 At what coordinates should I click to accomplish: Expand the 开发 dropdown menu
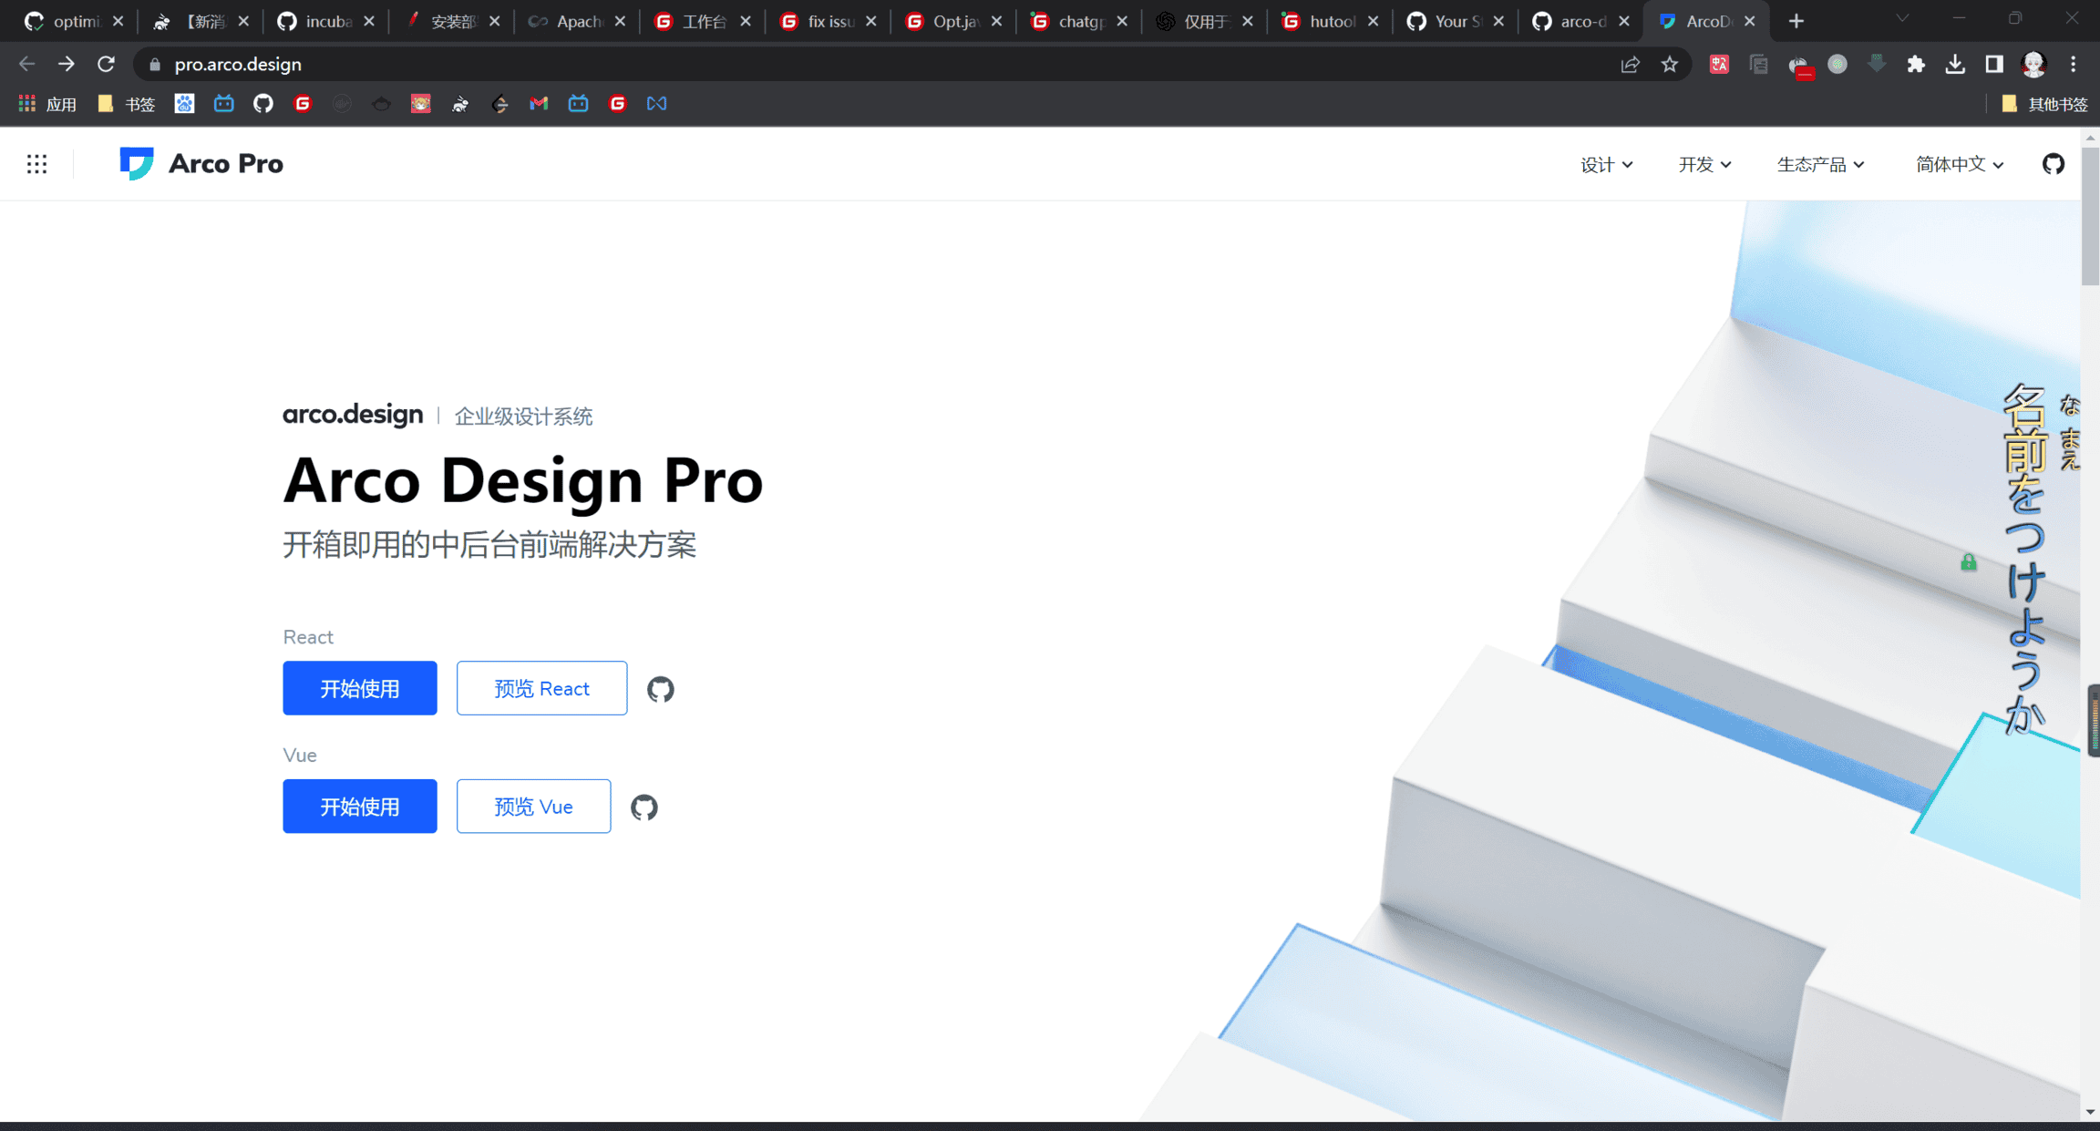pos(1704,165)
